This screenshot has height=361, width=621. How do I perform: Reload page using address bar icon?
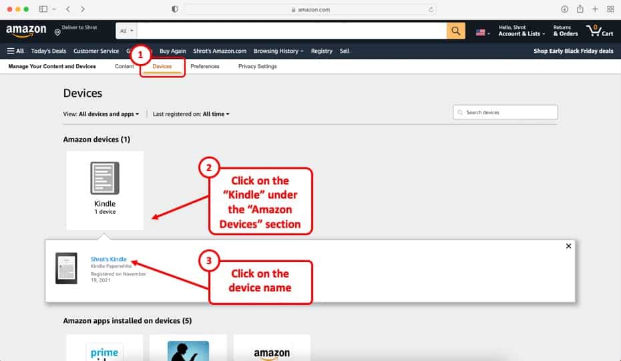431,9
